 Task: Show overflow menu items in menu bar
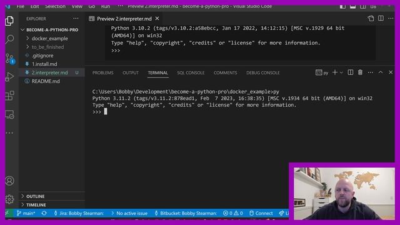point(120,6)
